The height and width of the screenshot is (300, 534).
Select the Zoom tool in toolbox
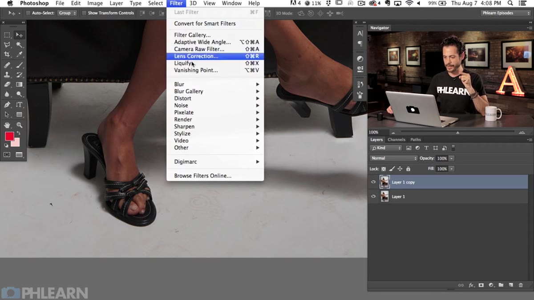pyautogui.click(x=19, y=125)
